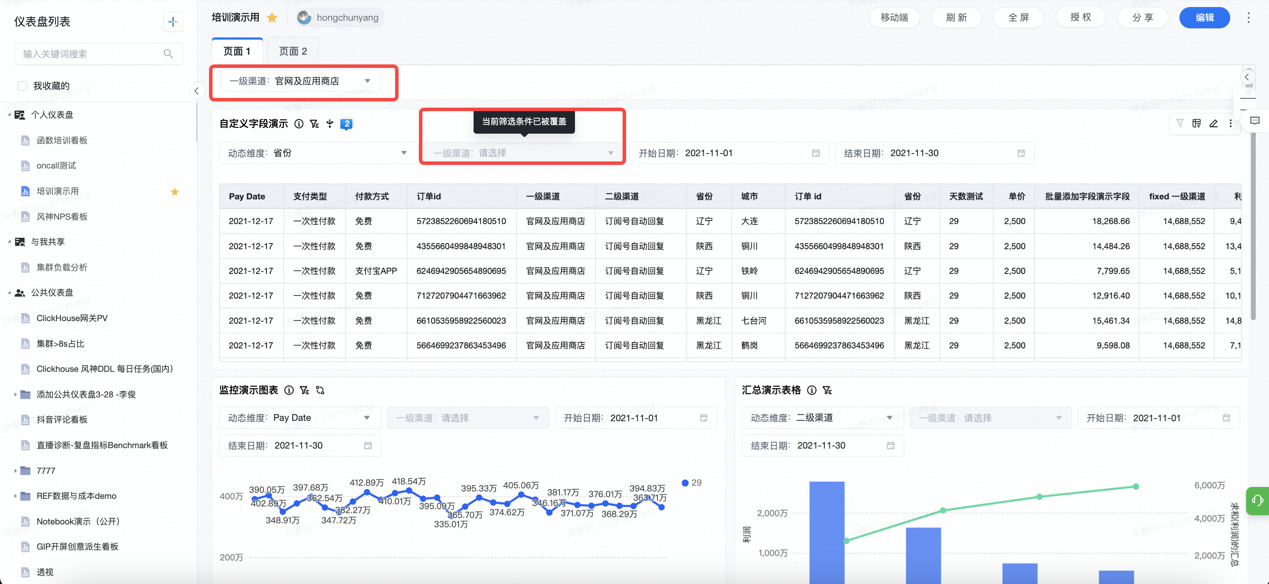This screenshot has width=1269, height=584.
Task: Click the plus icon to add dashboard
Action: pyautogui.click(x=172, y=22)
